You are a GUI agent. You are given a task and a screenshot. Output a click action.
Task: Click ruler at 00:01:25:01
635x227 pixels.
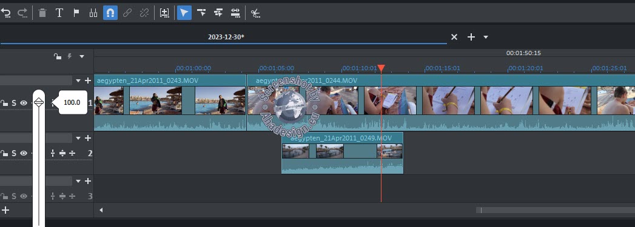[609, 68]
